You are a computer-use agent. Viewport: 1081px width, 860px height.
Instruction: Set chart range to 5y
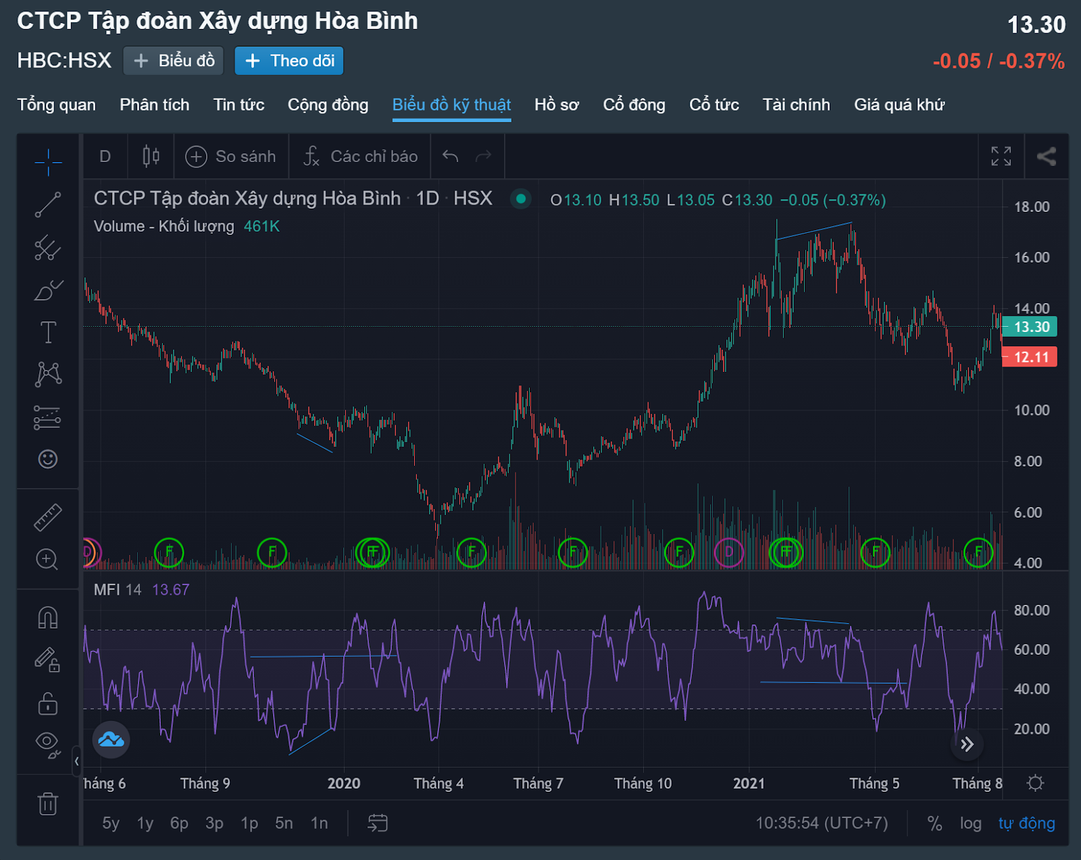(x=111, y=823)
